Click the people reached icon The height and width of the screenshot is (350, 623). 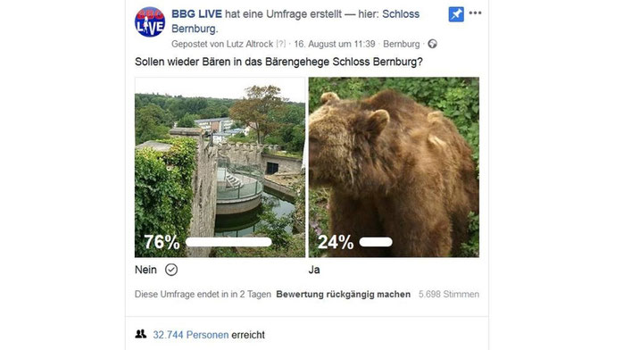tap(140, 334)
